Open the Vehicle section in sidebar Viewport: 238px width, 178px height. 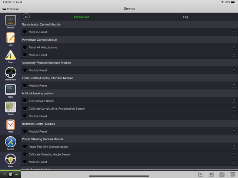pyautogui.click(x=10, y=21)
